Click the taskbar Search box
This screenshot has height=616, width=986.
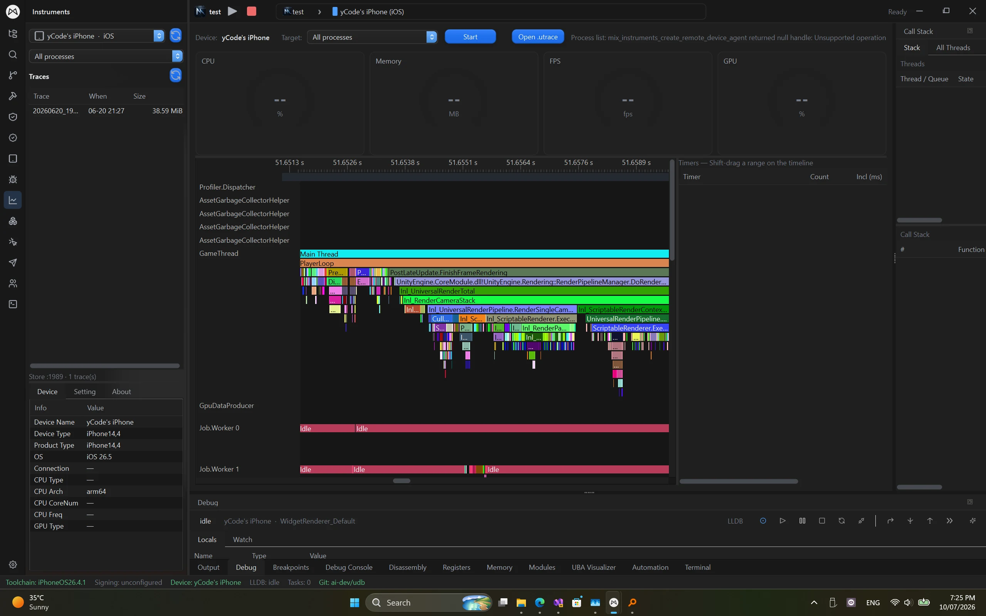point(428,603)
